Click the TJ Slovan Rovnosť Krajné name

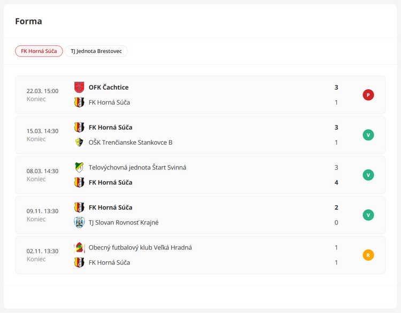124,222
